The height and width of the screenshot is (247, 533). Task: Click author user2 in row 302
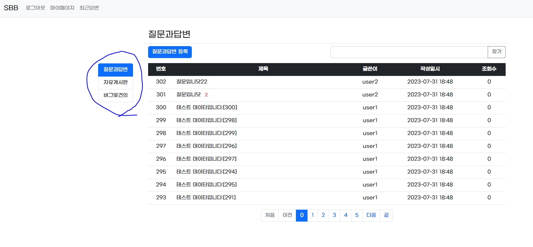pos(370,82)
